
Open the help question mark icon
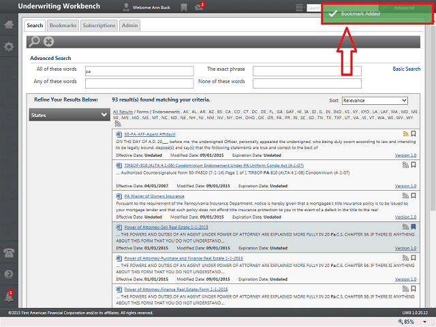click(x=9, y=275)
